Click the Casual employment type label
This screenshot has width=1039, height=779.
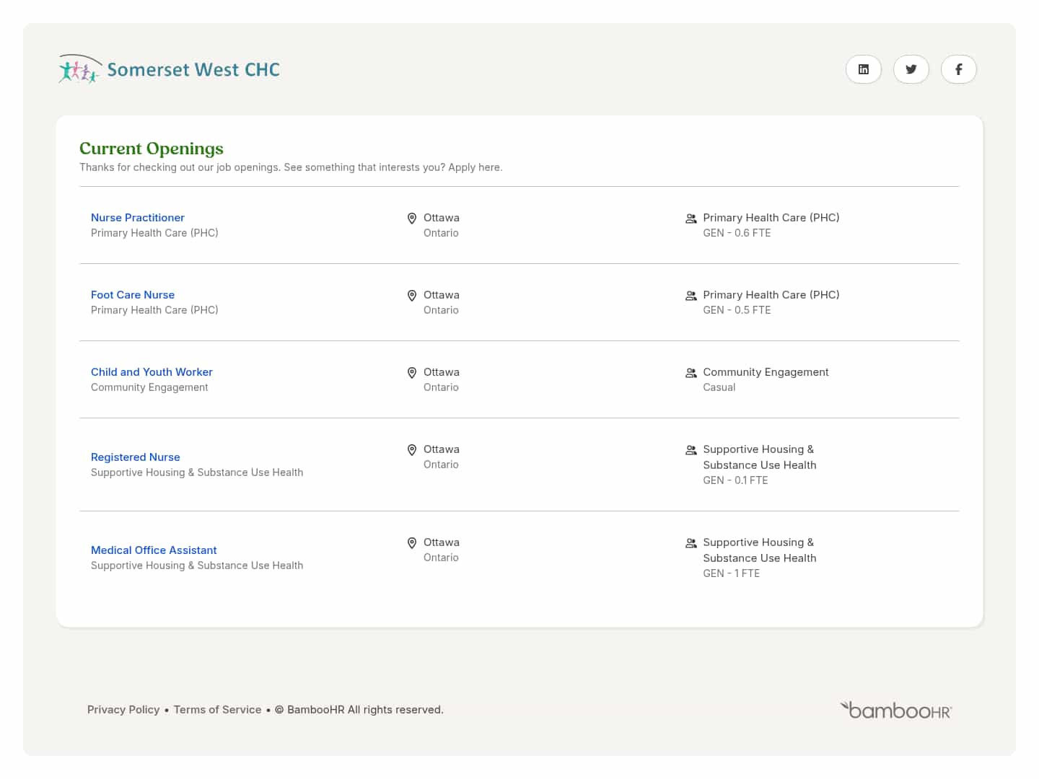(719, 387)
